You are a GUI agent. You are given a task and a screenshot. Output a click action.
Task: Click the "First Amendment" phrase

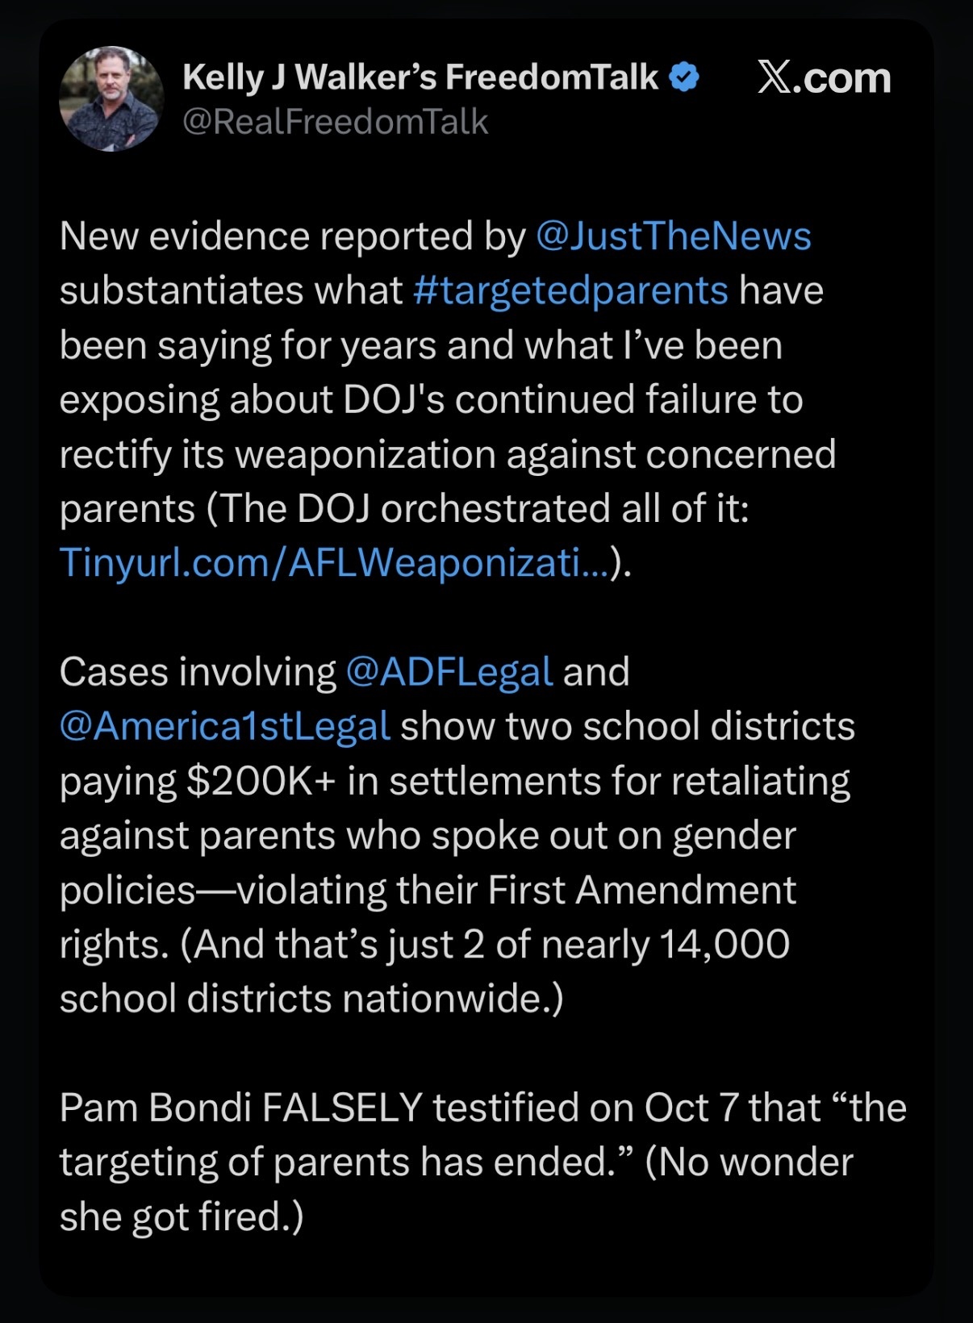coord(641,890)
